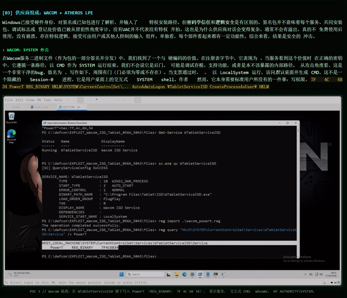The height and width of the screenshot is (298, 347).
Task: Close the DEFCON 34 tab
Action: point(84,107)
